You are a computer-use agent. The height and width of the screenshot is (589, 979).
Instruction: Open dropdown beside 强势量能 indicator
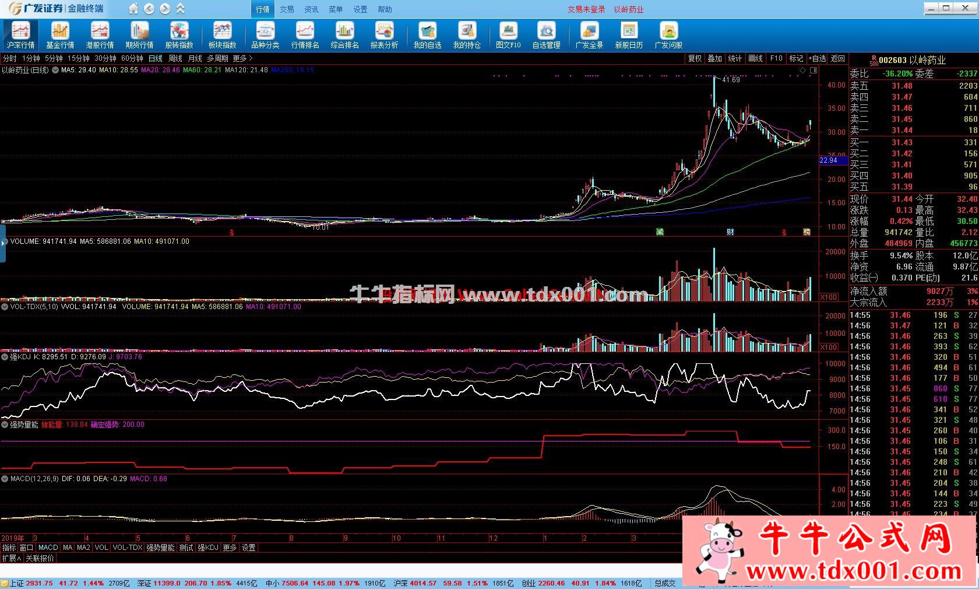click(x=5, y=425)
